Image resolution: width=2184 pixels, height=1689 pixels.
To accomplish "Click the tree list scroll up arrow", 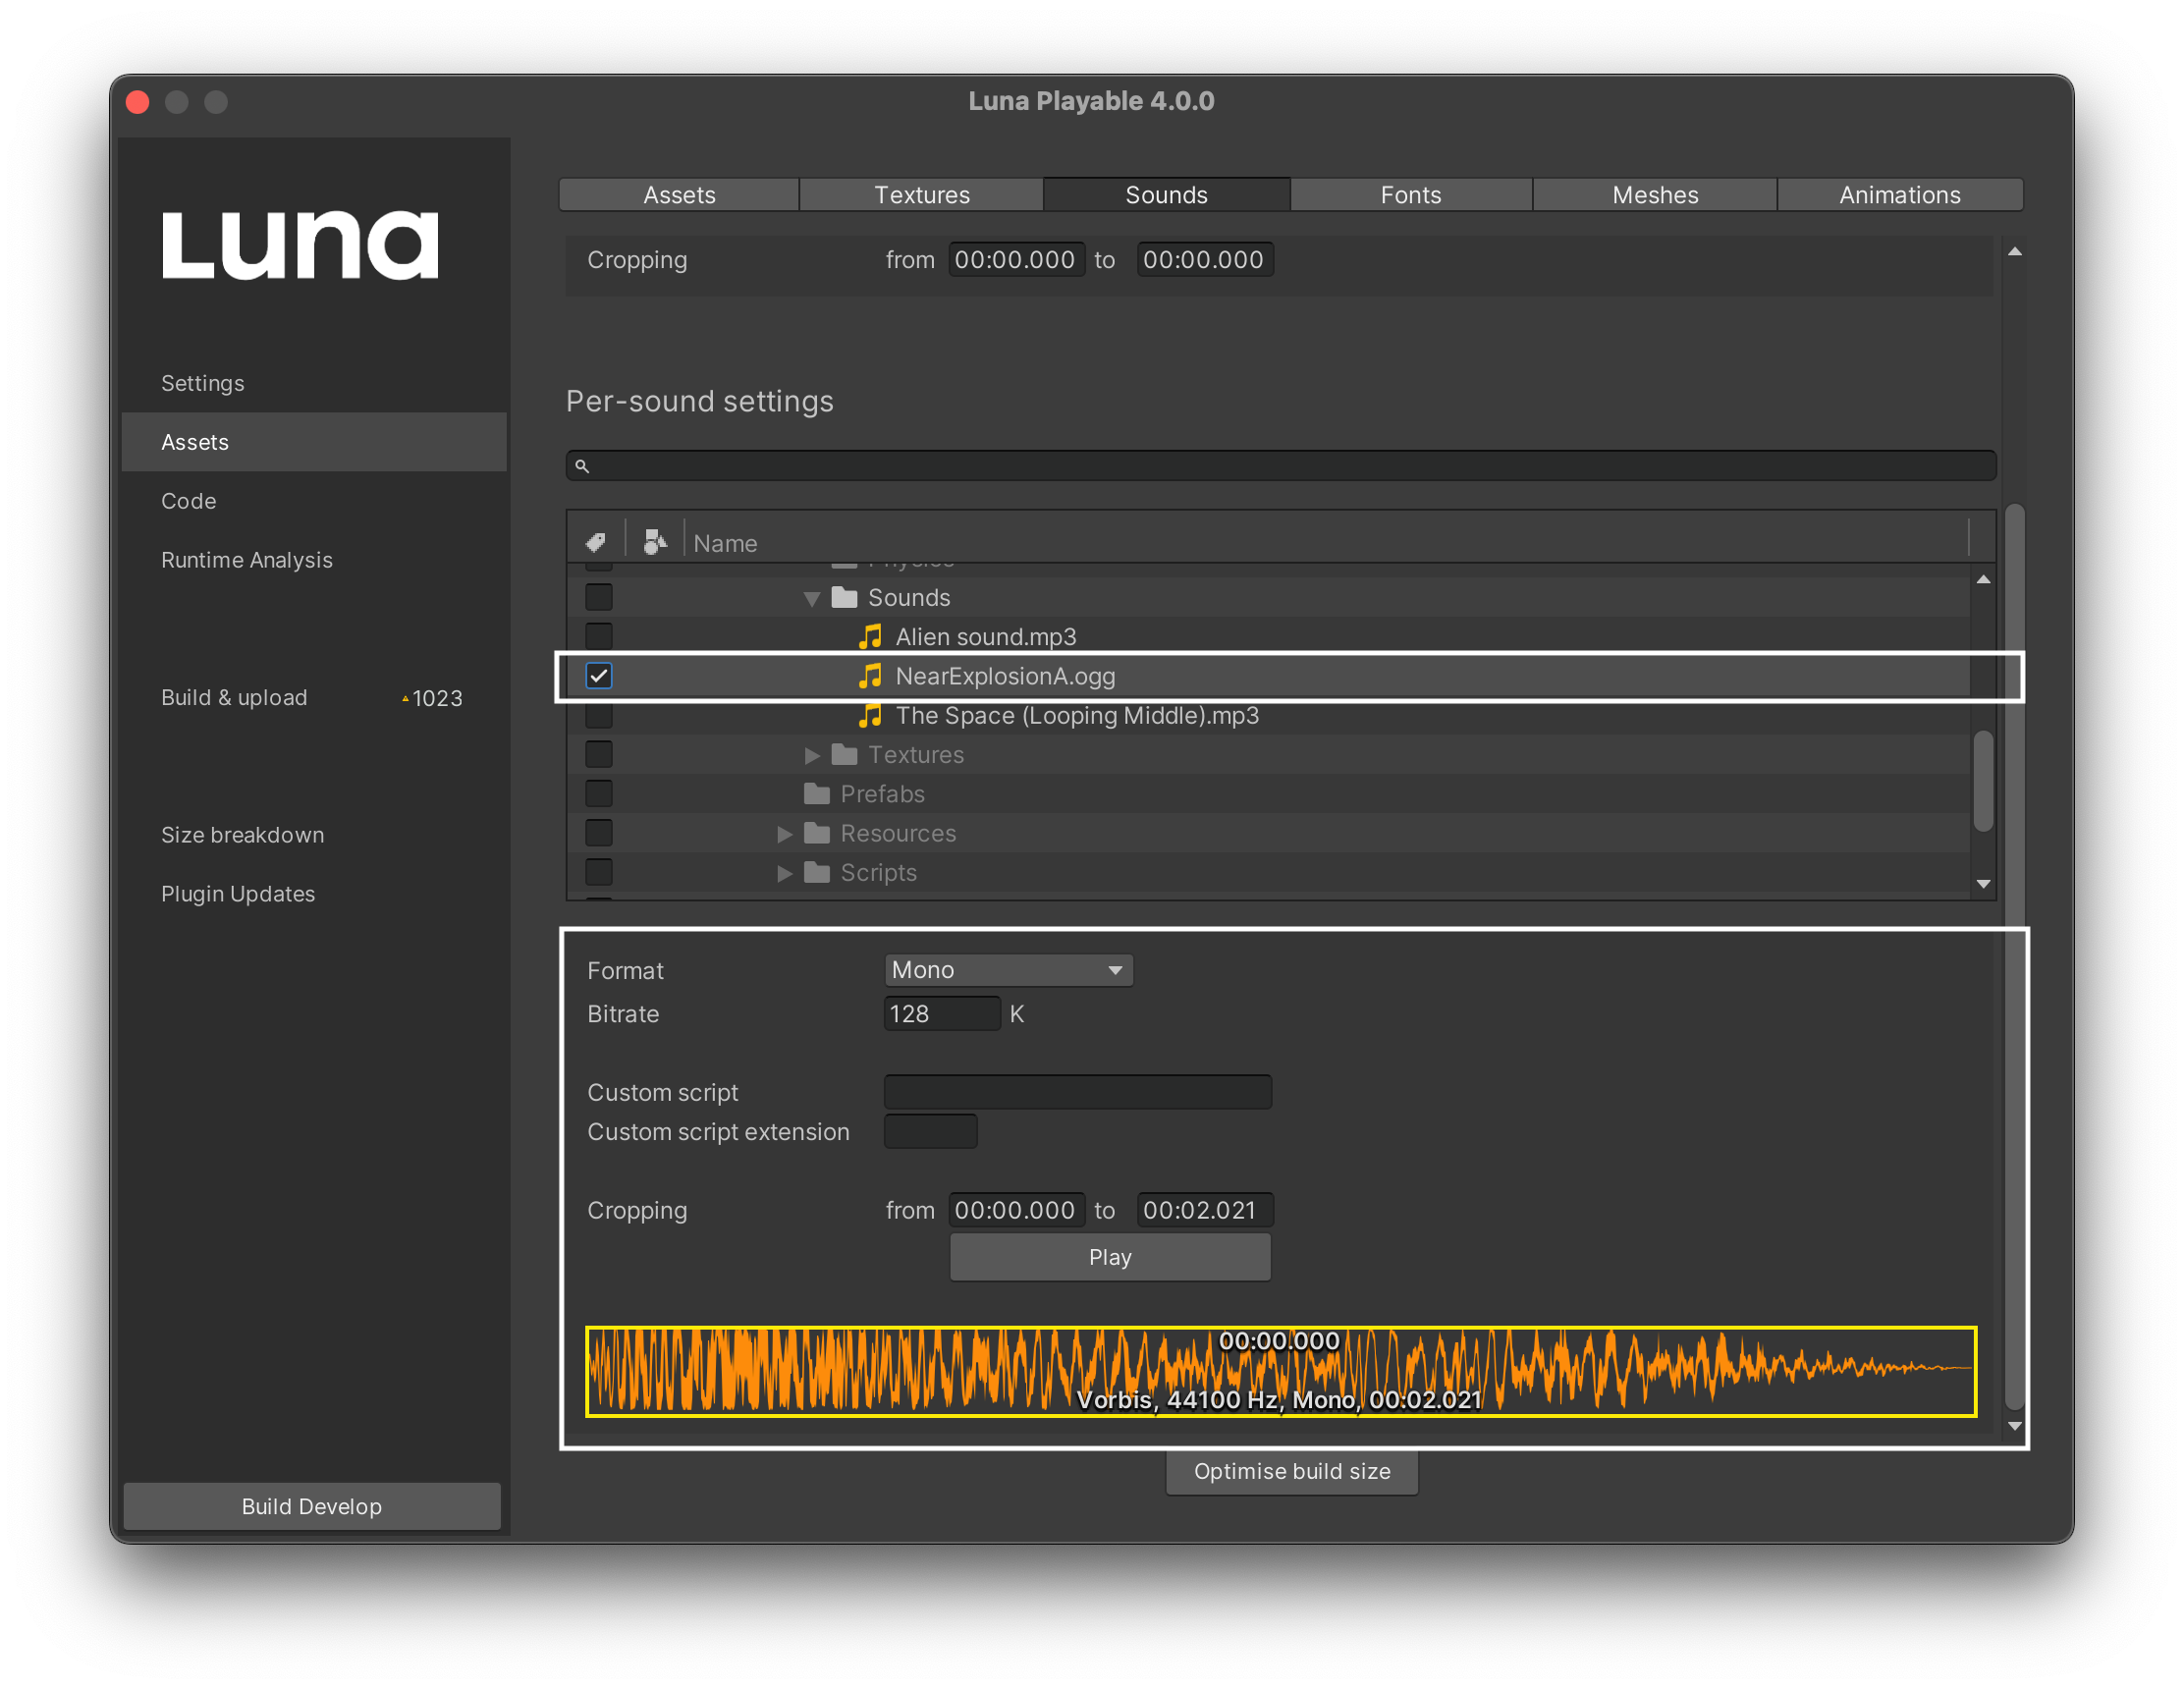I will tap(1983, 580).
